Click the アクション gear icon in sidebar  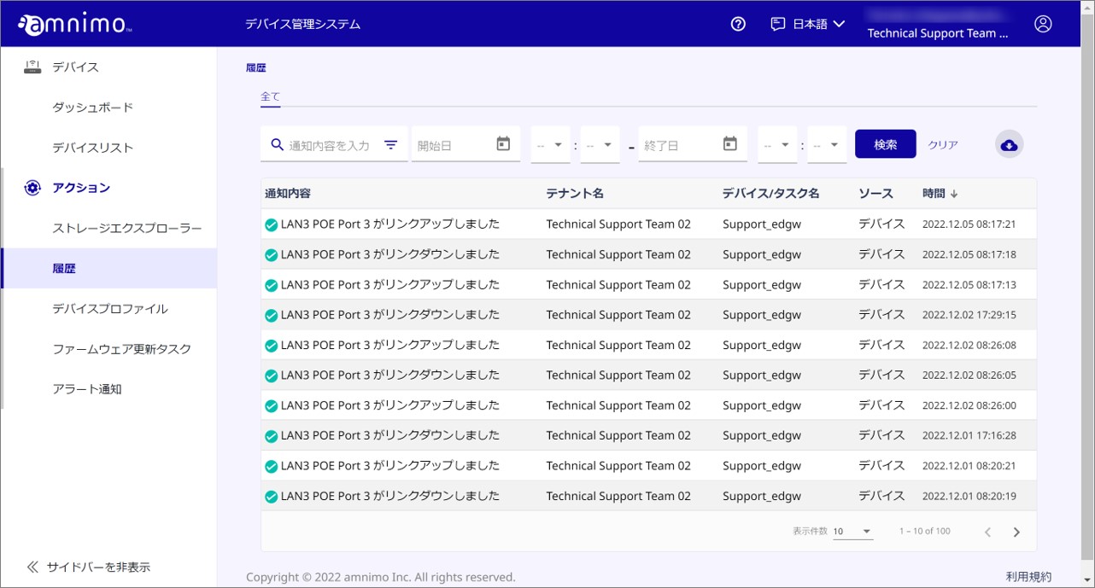click(32, 188)
